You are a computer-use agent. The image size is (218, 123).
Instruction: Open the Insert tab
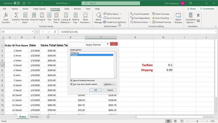[x=25, y=9]
